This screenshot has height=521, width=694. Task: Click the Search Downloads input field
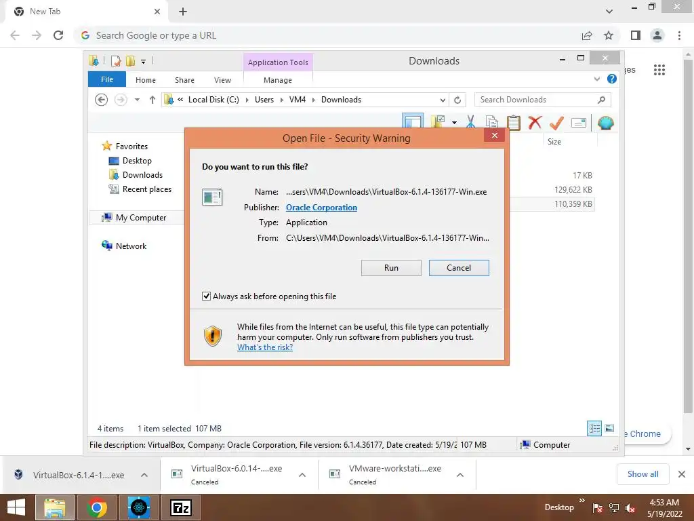pos(542,100)
